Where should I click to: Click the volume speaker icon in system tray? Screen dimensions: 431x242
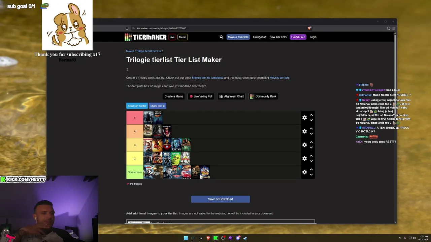click(414, 238)
